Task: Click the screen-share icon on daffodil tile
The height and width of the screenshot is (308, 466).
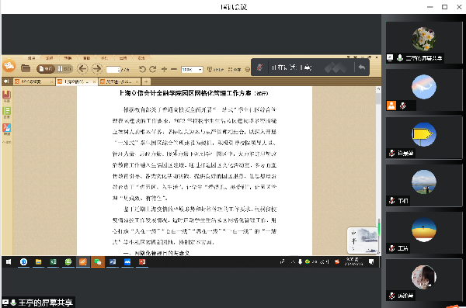Action: (390, 58)
